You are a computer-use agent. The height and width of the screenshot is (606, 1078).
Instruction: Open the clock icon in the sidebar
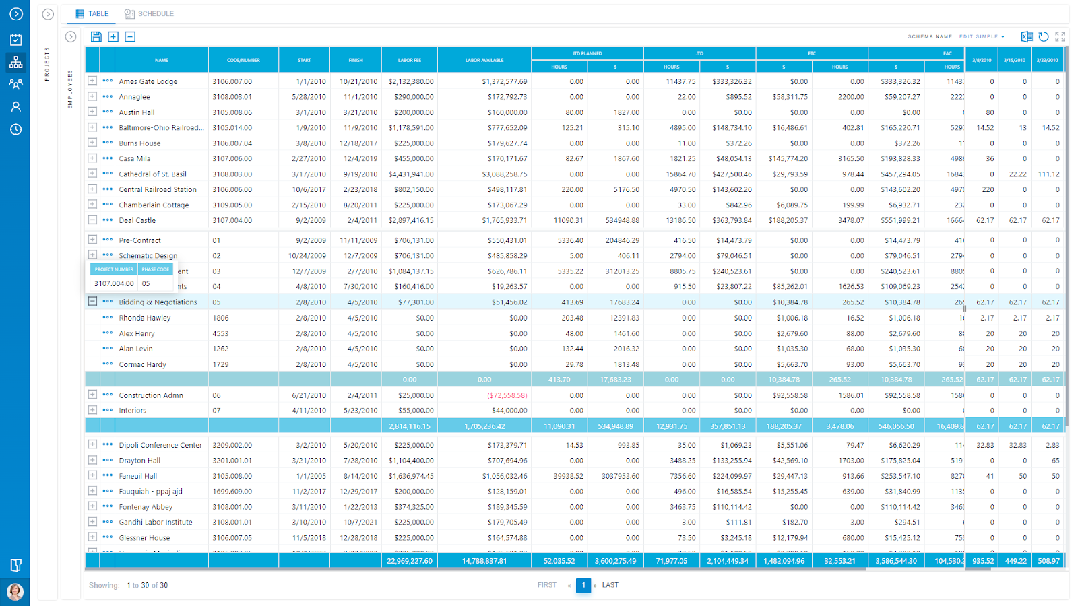tap(15, 129)
